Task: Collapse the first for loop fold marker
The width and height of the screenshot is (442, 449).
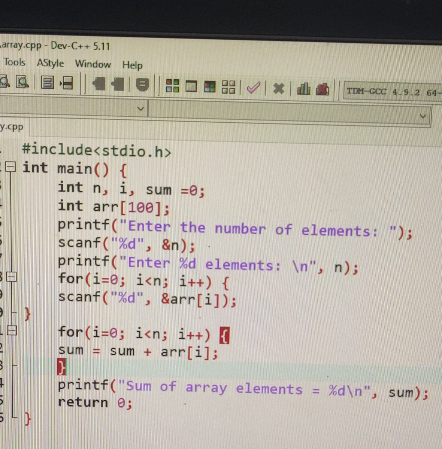Action: [x=12, y=277]
